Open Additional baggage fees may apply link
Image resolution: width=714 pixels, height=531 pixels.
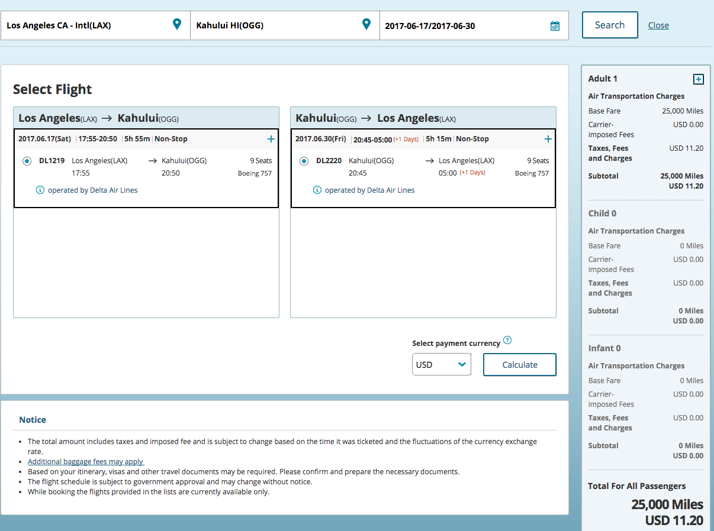[86, 461]
